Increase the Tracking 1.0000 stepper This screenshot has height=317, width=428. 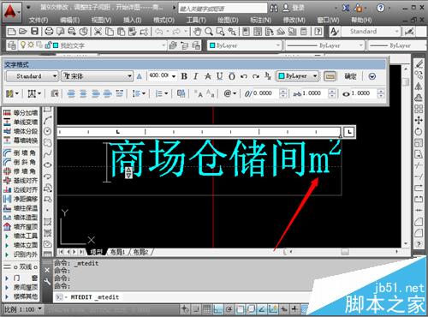coord(331,91)
